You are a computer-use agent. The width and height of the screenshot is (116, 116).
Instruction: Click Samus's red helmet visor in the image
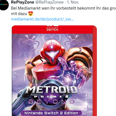point(52,54)
